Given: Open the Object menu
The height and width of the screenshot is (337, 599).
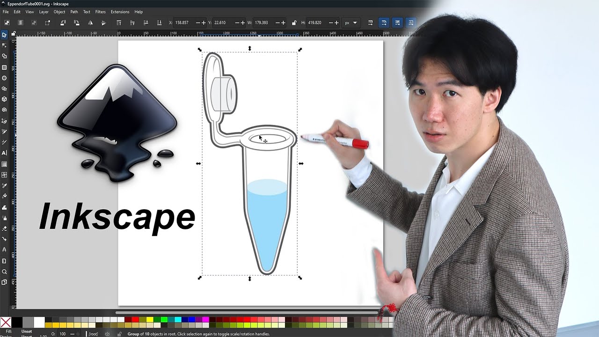Looking at the screenshot, I should 59,12.
